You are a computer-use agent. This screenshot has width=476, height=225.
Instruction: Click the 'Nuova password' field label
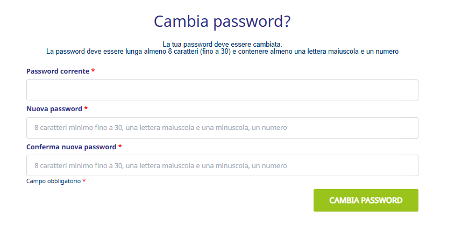click(x=54, y=108)
